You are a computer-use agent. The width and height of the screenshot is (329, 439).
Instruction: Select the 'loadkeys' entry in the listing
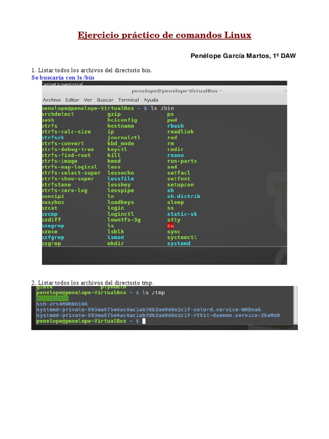(x=120, y=202)
